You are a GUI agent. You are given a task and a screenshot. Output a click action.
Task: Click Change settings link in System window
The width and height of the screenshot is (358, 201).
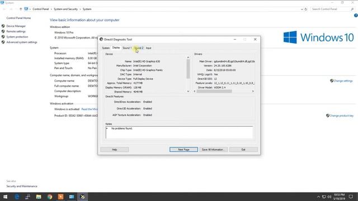tap(343, 81)
